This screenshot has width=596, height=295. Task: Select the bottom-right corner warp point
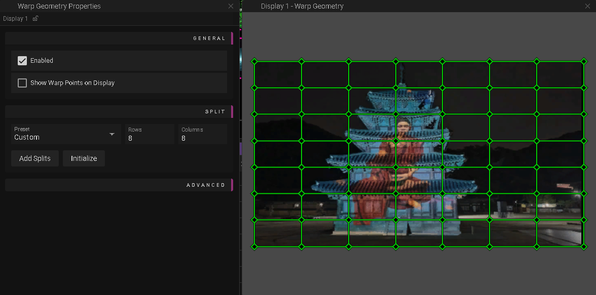pyautogui.click(x=584, y=247)
